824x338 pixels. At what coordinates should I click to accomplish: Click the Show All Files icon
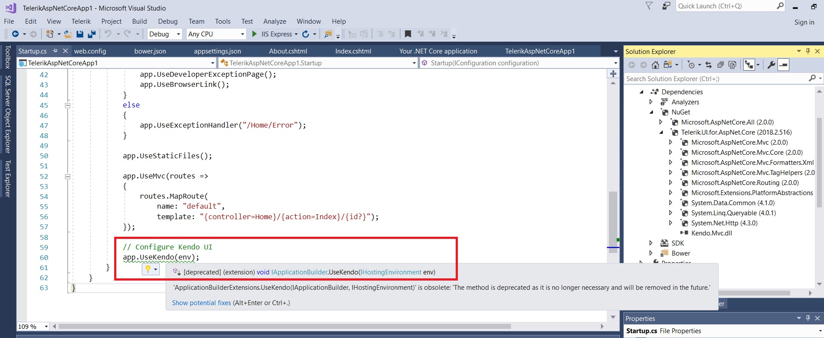click(732, 65)
